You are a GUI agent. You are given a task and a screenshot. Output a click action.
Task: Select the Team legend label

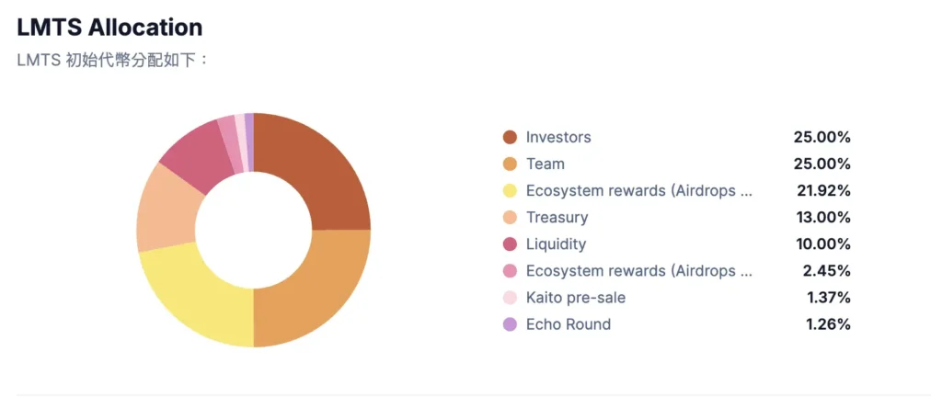coord(546,164)
